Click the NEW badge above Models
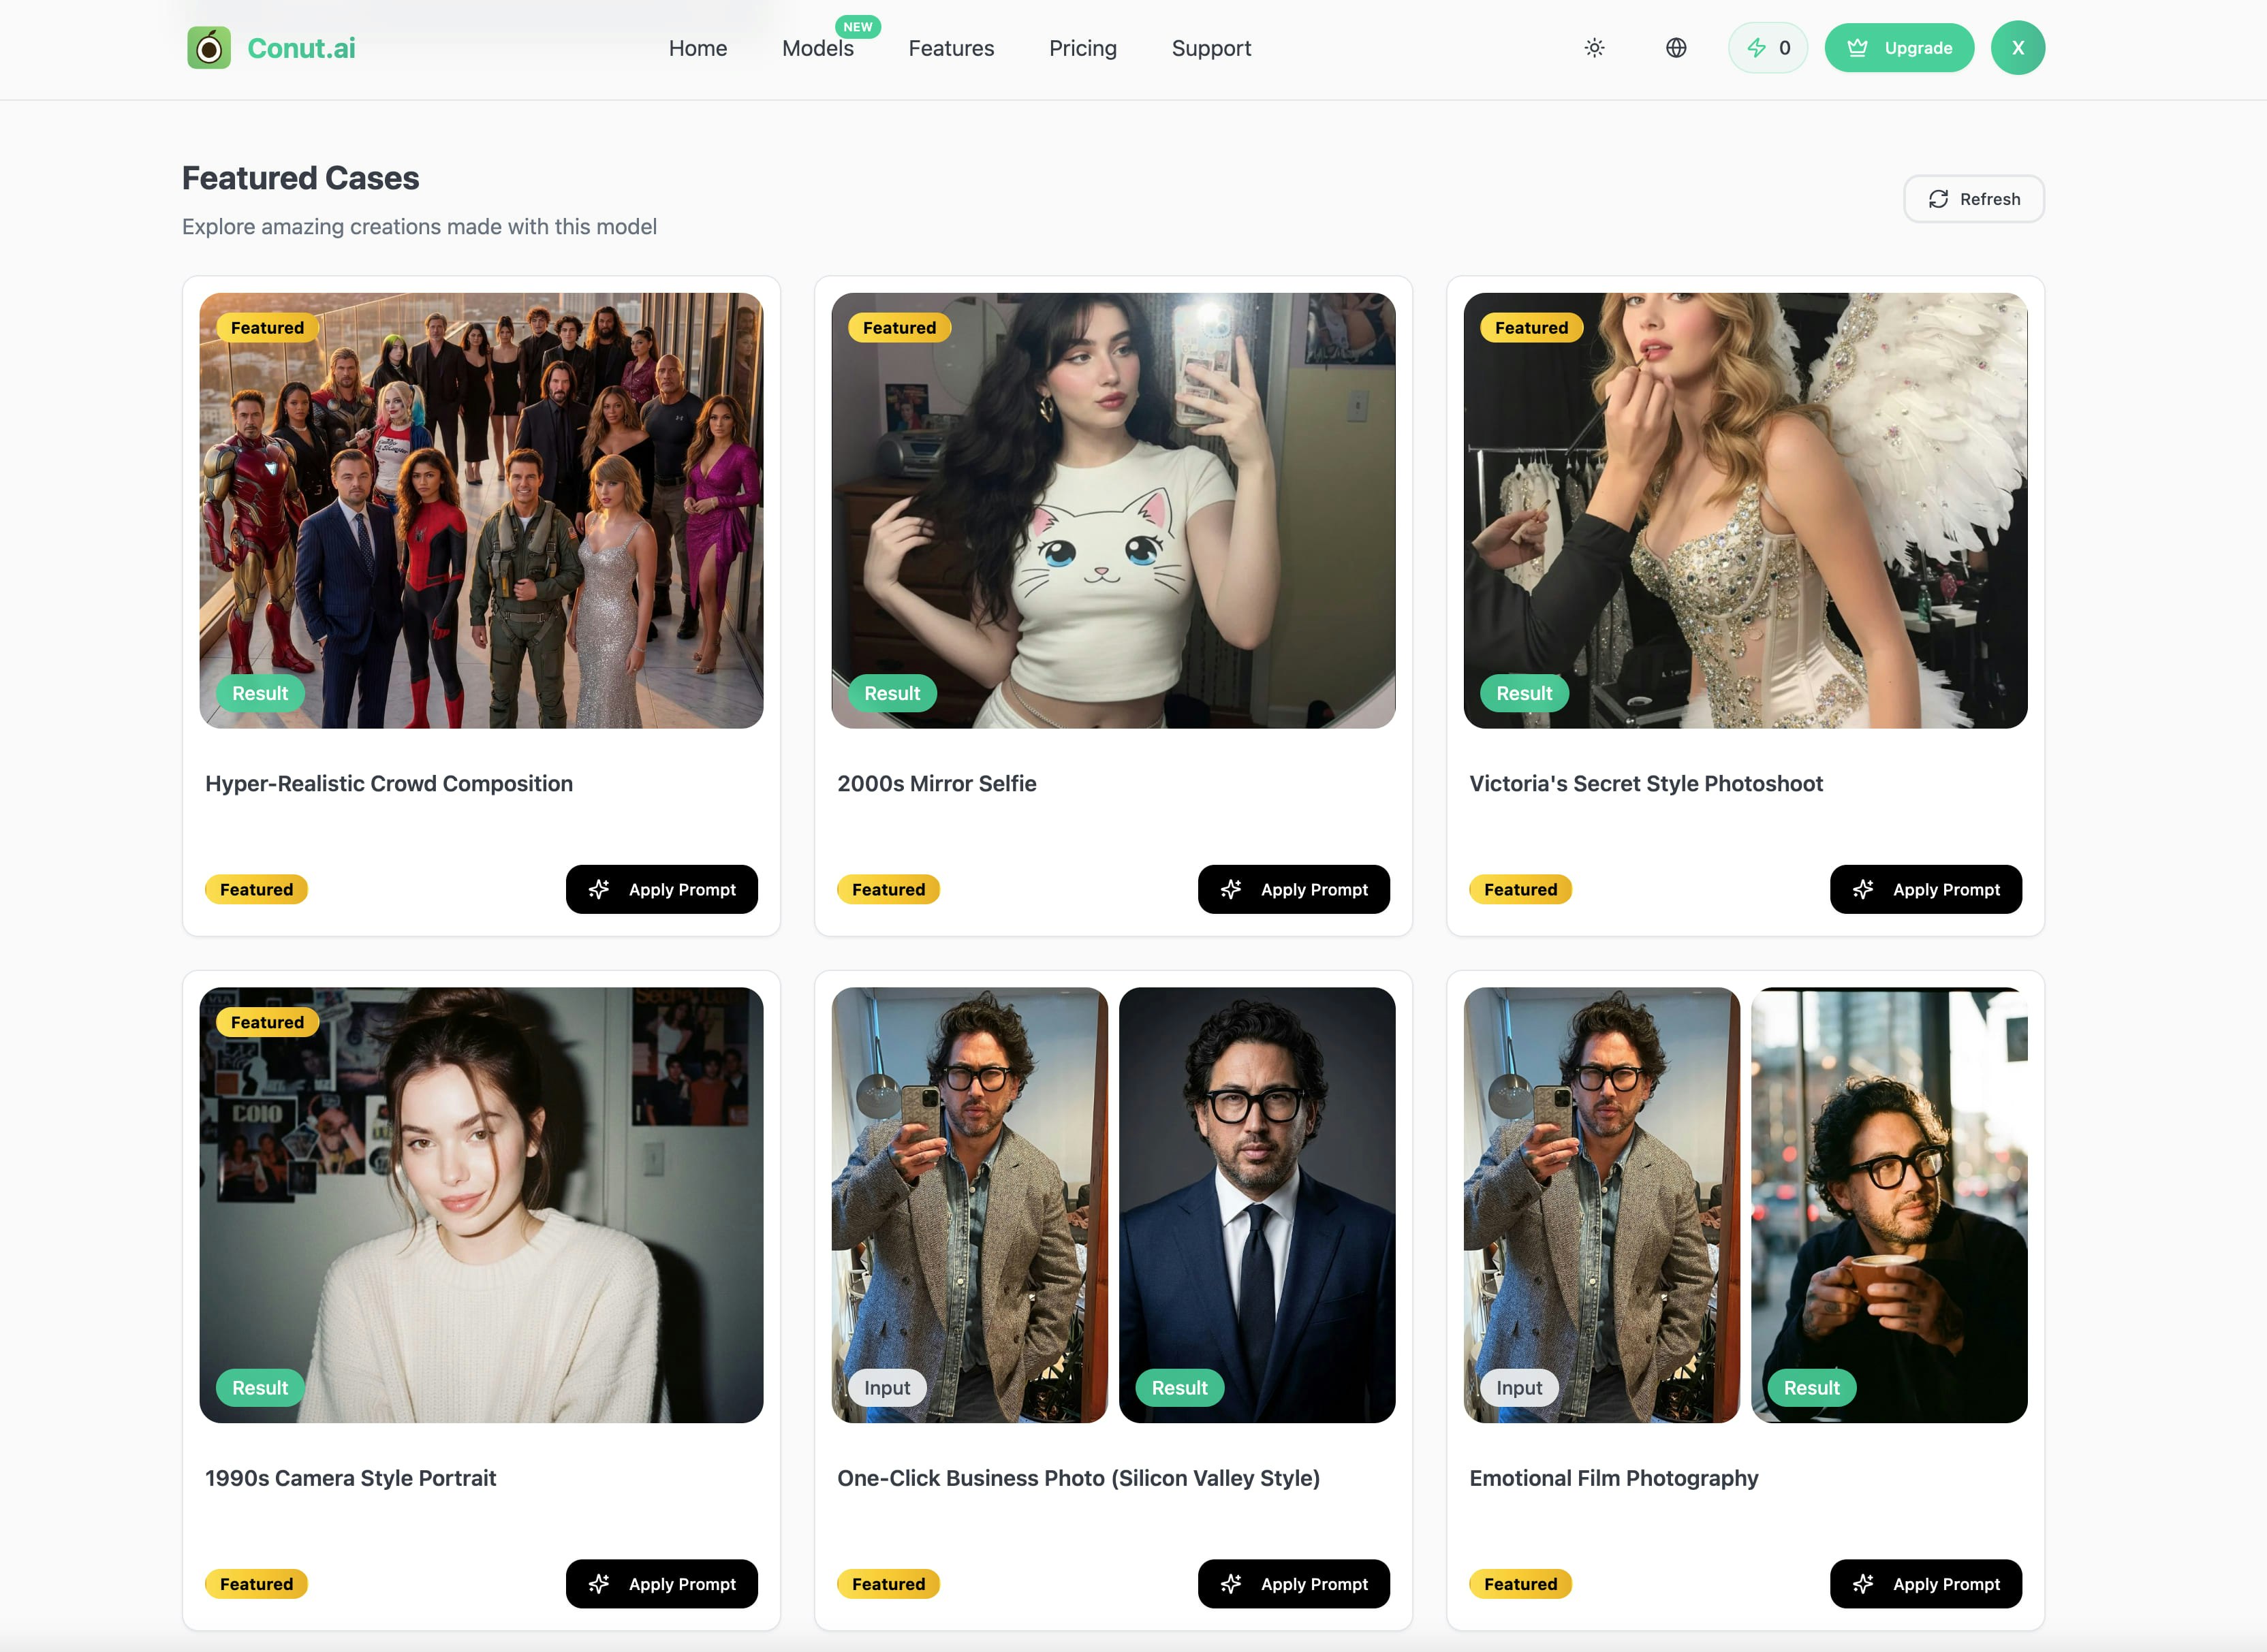 pyautogui.click(x=858, y=27)
